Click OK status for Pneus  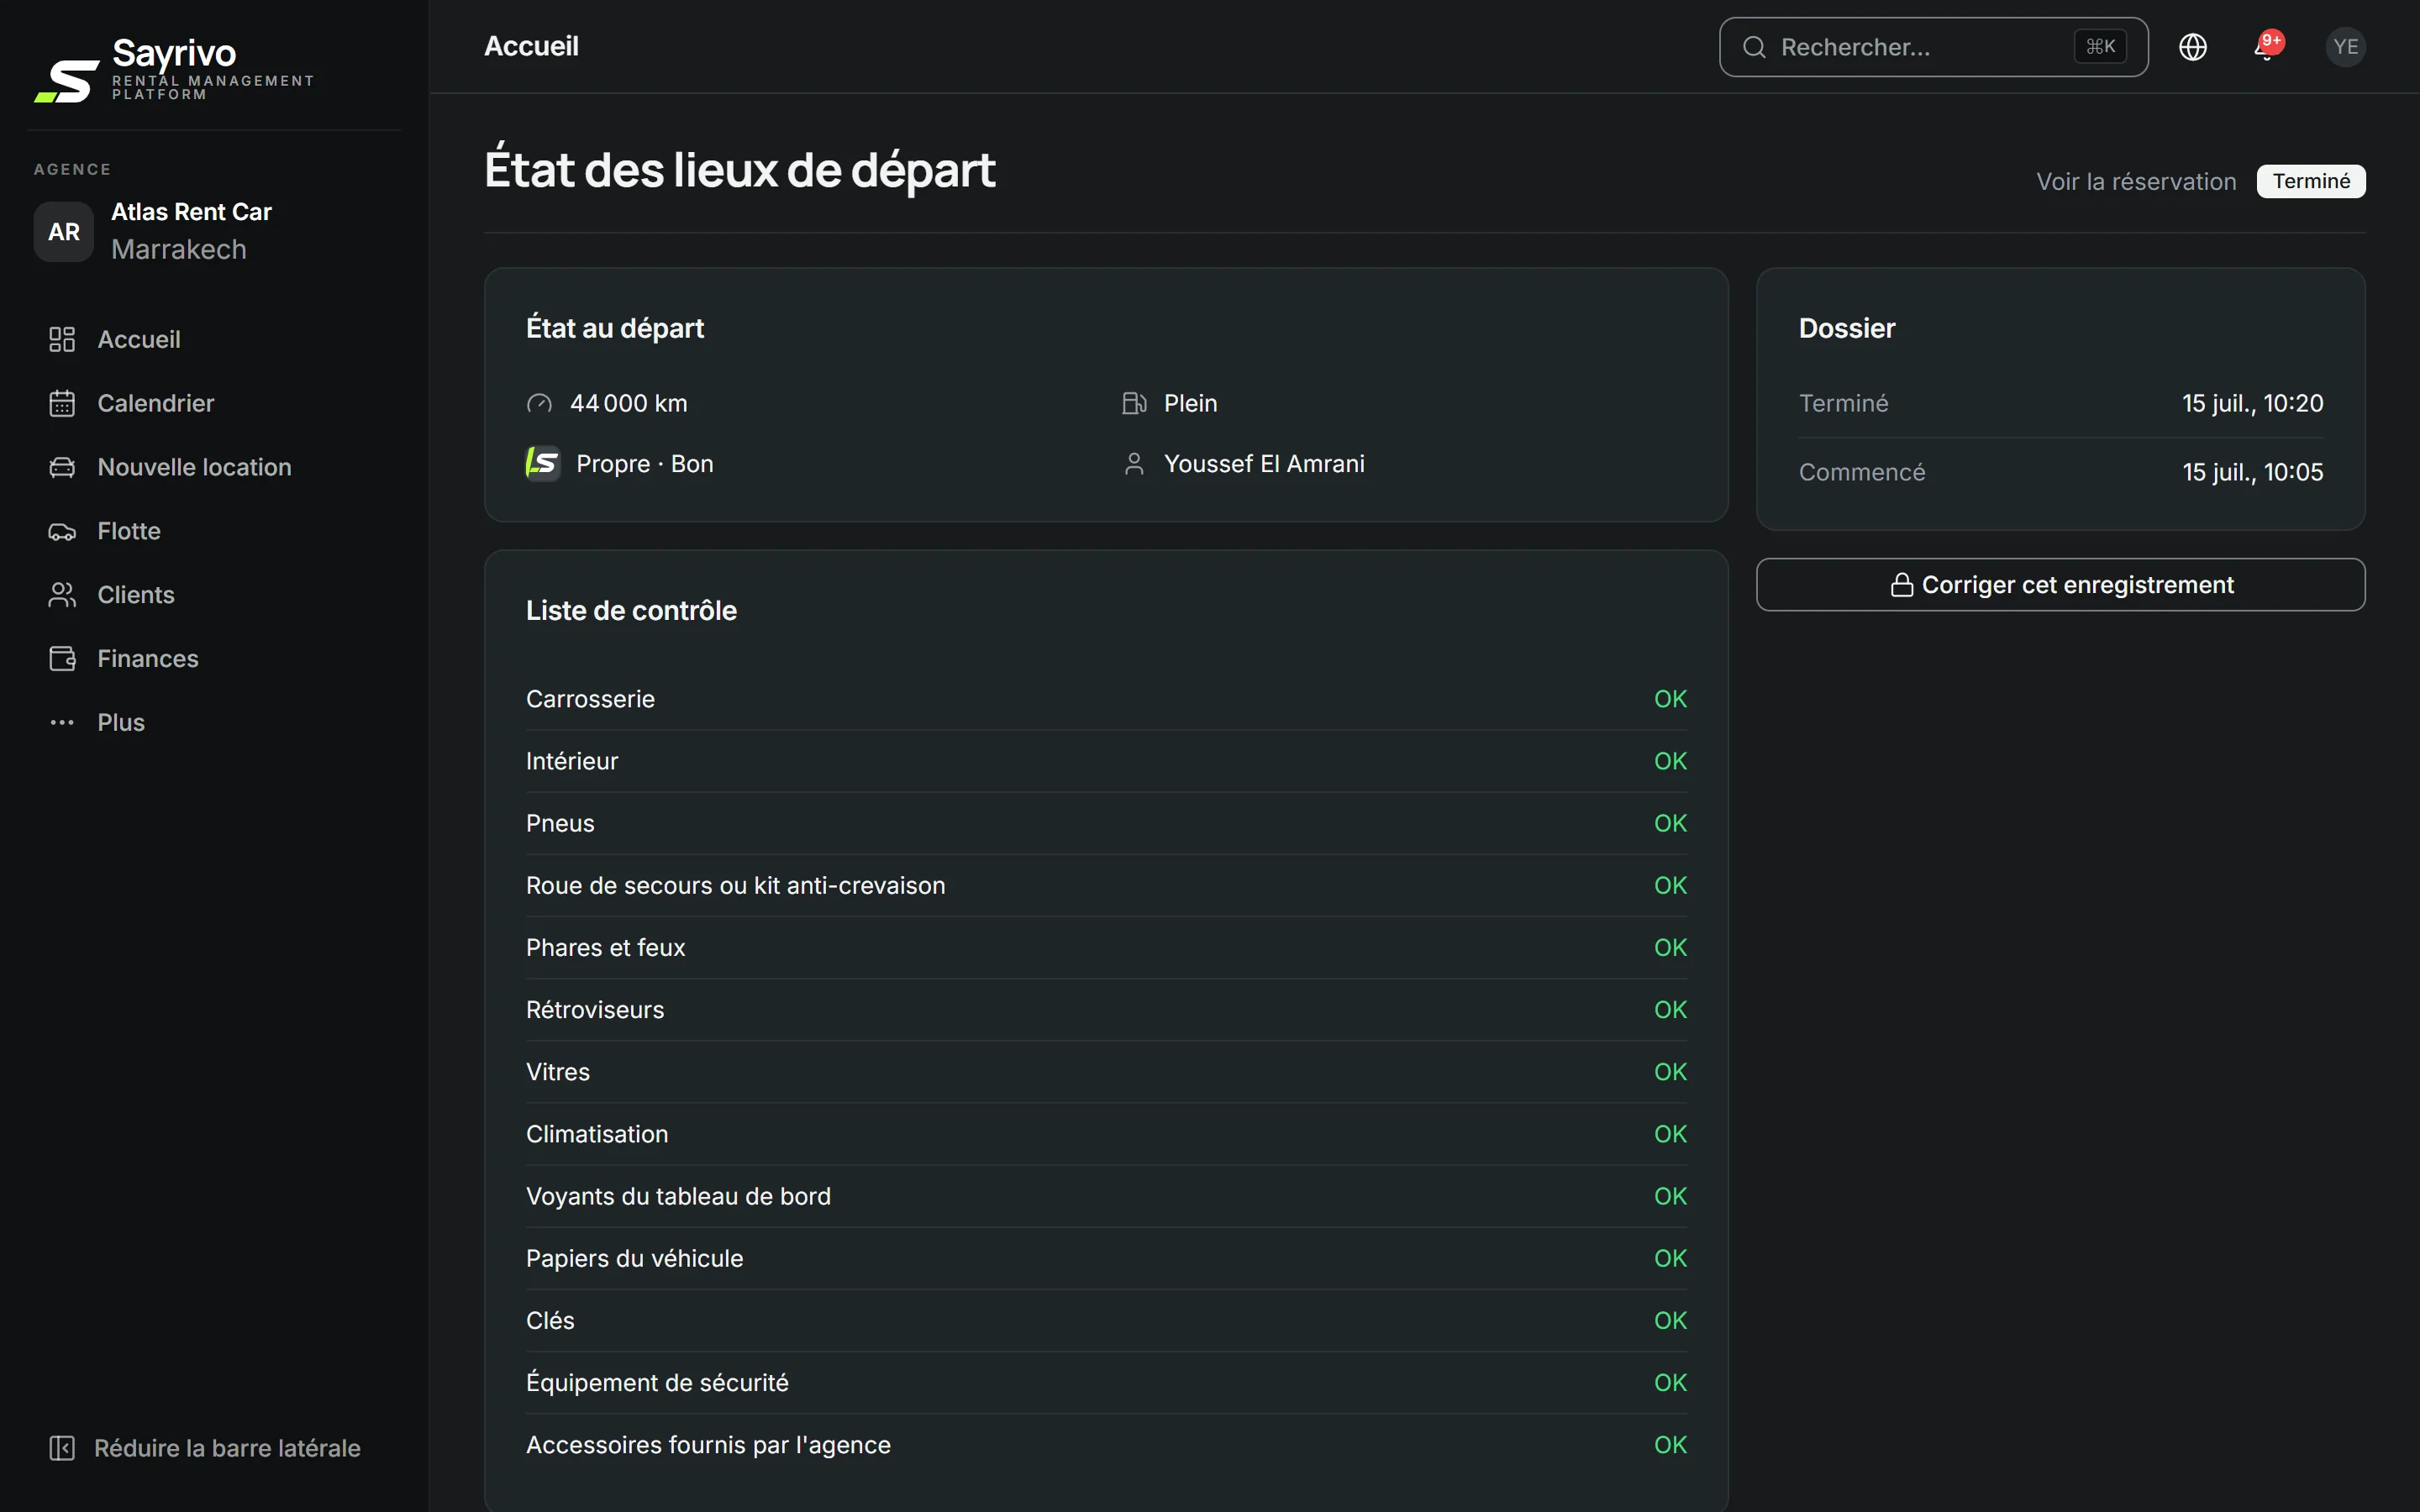pos(1670,823)
